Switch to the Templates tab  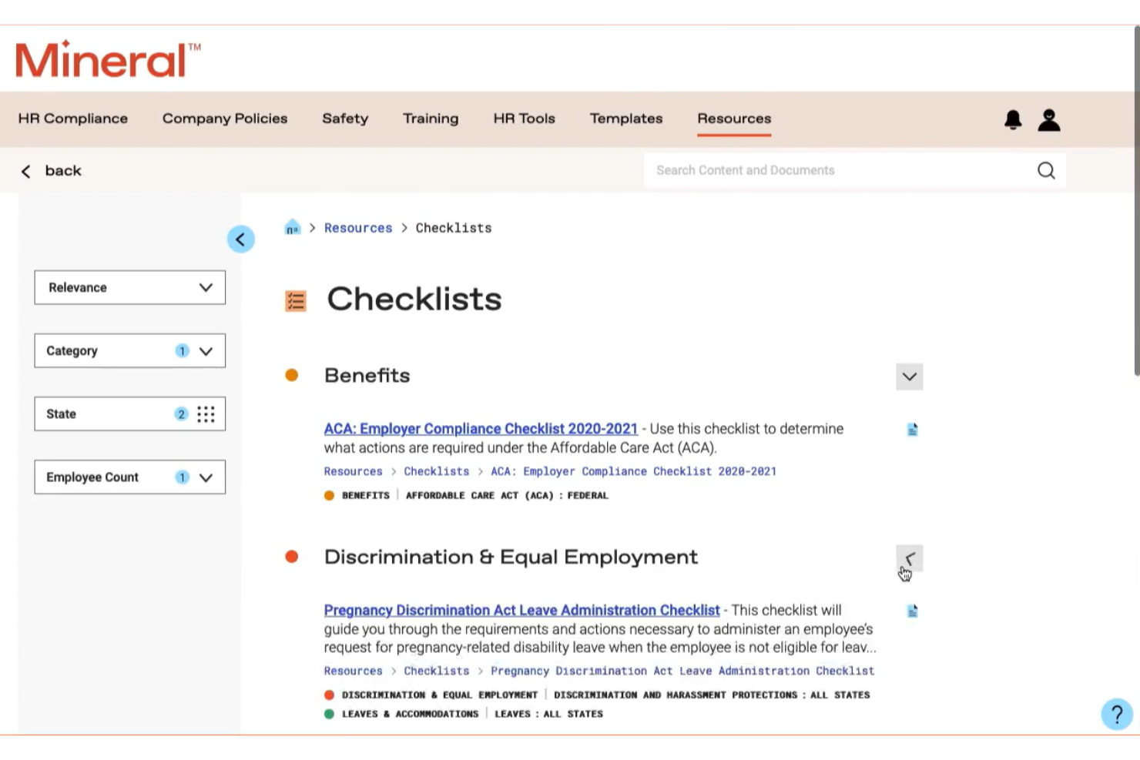(625, 119)
